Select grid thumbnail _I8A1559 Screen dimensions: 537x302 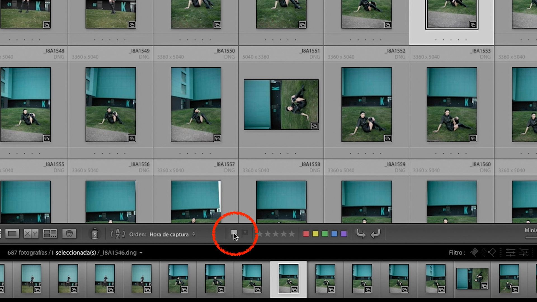tap(367, 202)
